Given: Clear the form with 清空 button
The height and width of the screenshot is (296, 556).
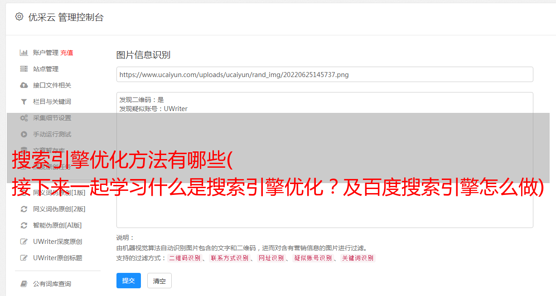Looking at the screenshot, I should [x=160, y=281].
